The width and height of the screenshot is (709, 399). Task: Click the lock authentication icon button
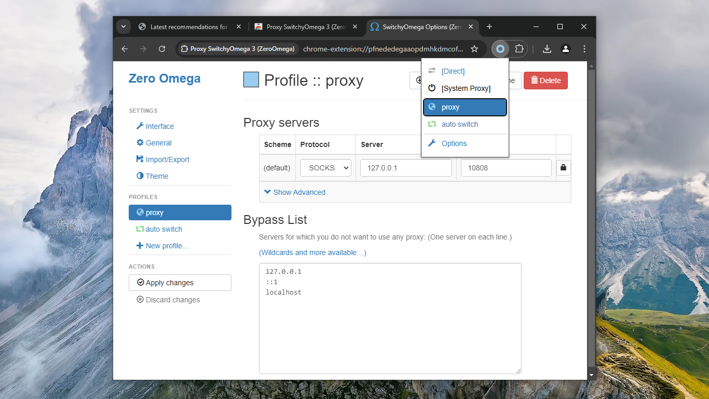coord(564,168)
